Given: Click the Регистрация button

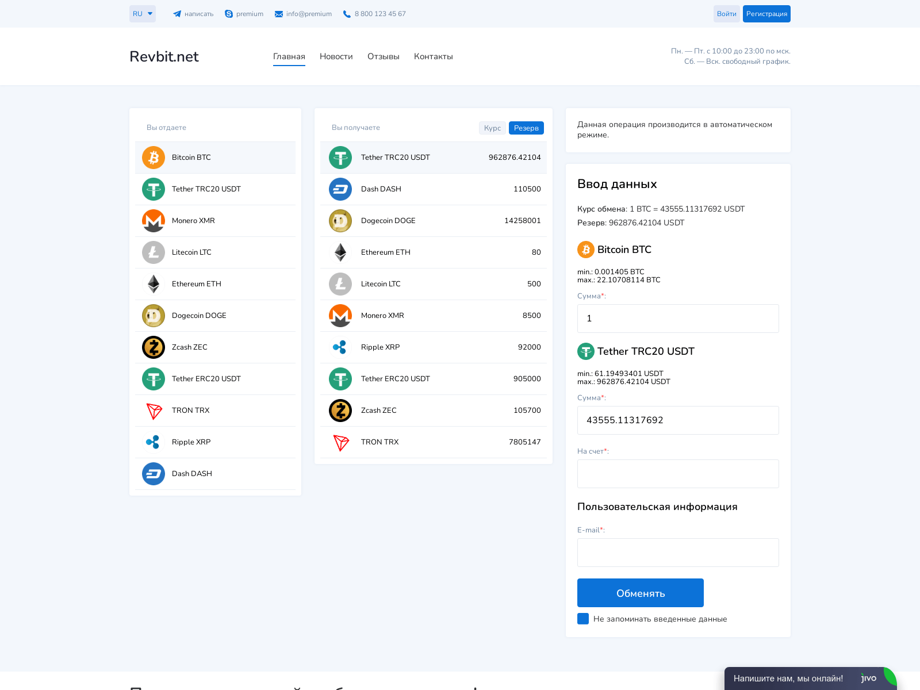Looking at the screenshot, I should 766,14.
